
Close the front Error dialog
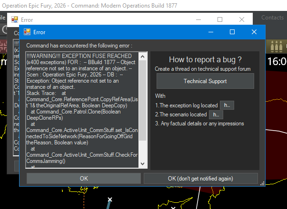(254, 32)
